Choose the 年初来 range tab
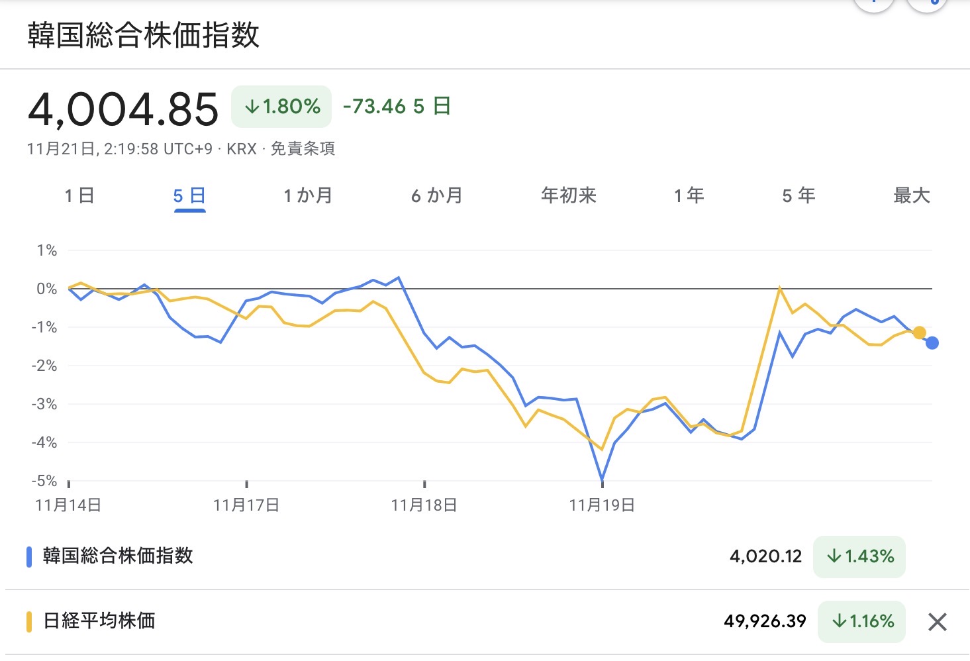This screenshot has height=661, width=970. click(x=569, y=196)
